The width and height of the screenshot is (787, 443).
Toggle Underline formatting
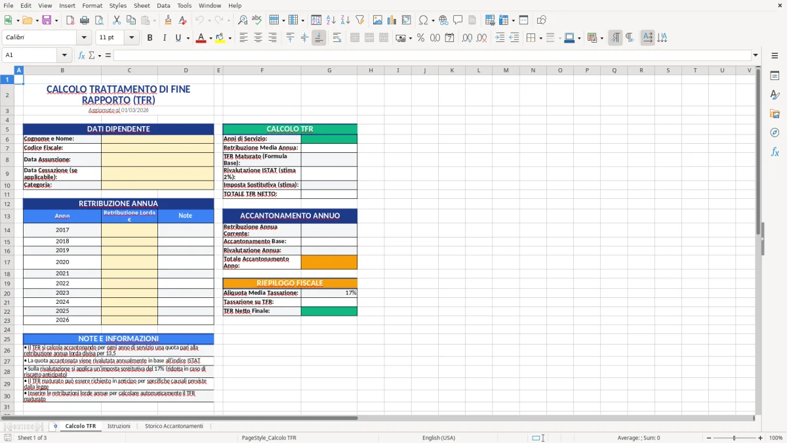coord(178,38)
